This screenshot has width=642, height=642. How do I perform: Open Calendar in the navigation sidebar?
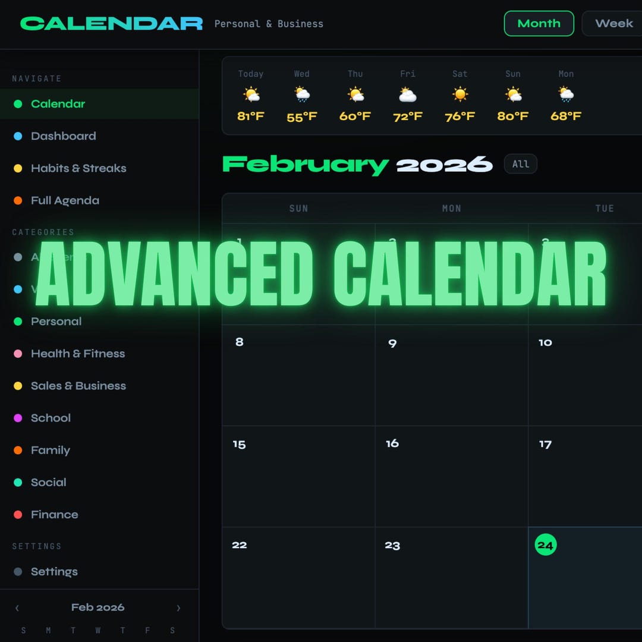tap(99, 103)
